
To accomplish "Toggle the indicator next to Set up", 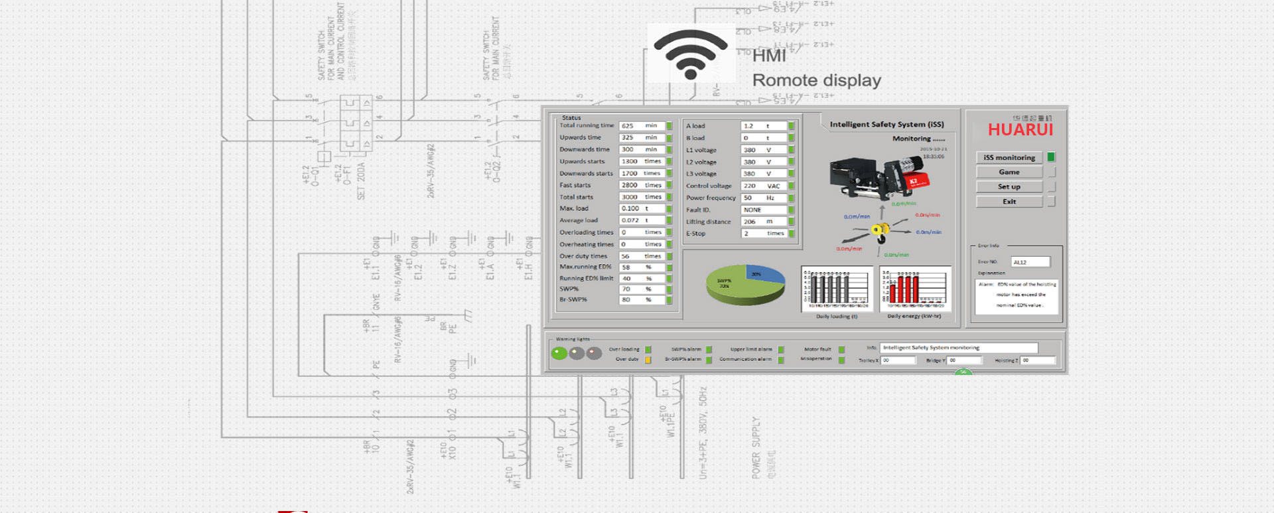I will [1051, 186].
